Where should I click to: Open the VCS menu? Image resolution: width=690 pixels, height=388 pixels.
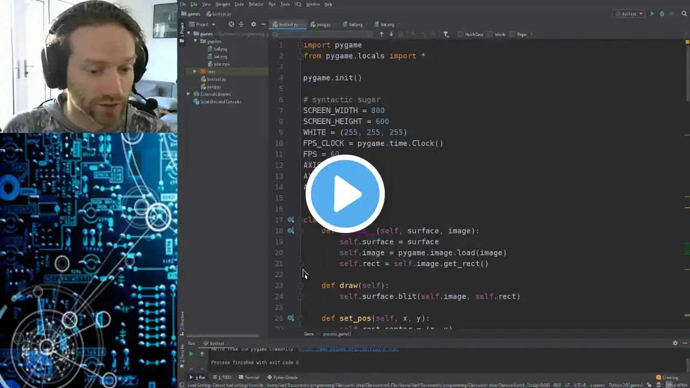point(298,4)
